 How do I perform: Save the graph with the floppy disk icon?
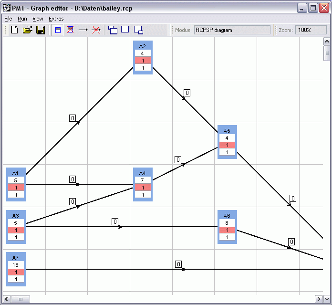[x=41, y=30]
